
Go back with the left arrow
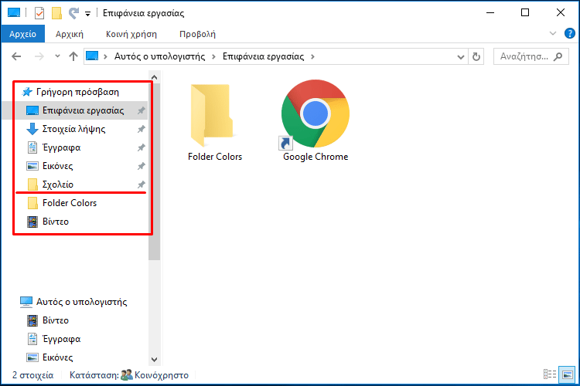pos(16,56)
